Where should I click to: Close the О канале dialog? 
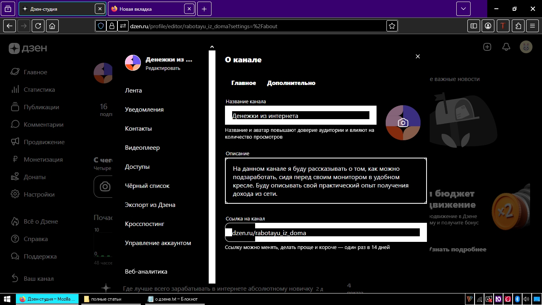click(417, 56)
